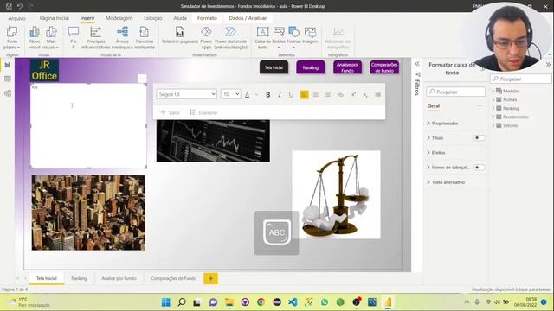
Task: Switch to Exibição ribbon tab
Action: click(153, 18)
